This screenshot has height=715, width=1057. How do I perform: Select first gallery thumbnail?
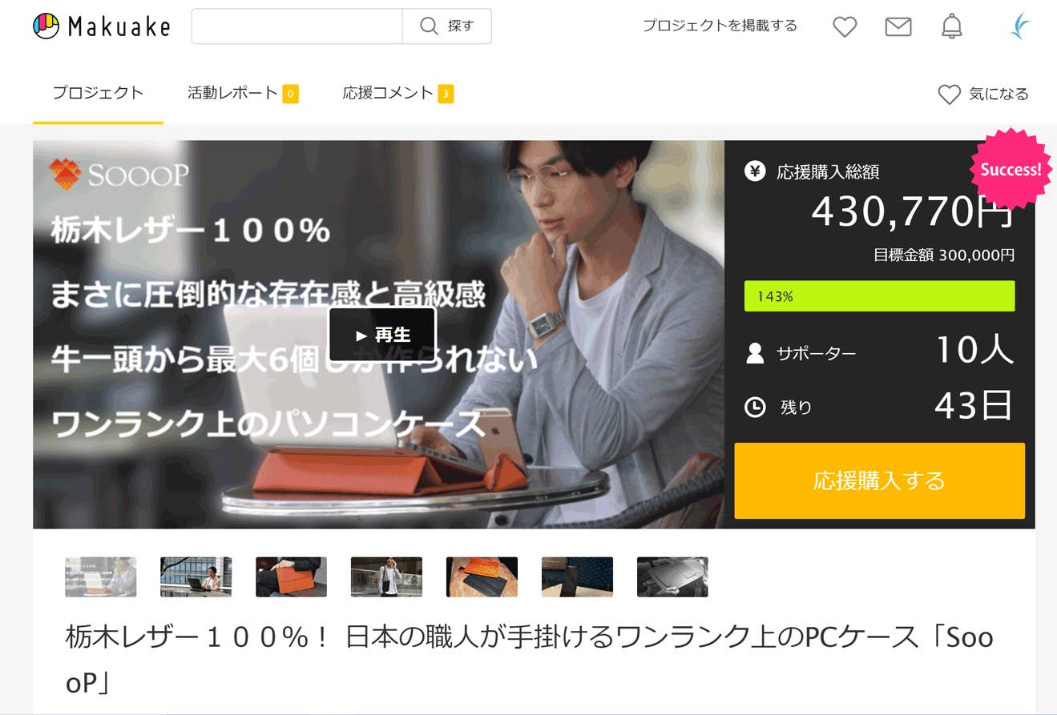tap(100, 576)
